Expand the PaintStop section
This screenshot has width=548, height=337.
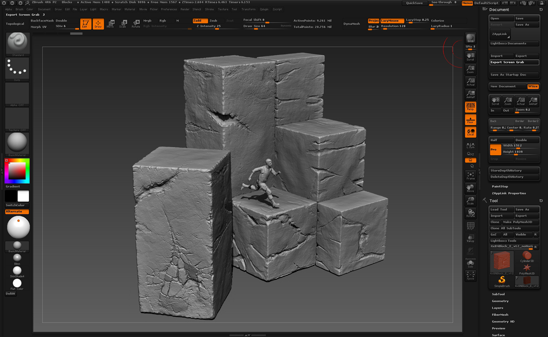click(500, 186)
